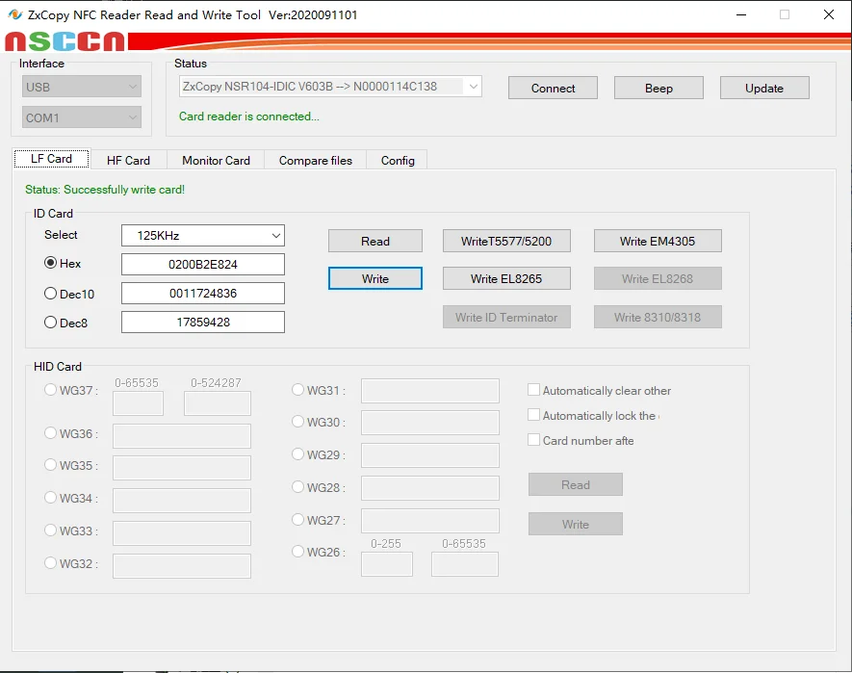Viewport: 852px width, 673px height.
Task: Go to the Compare files tab
Action: pyautogui.click(x=315, y=160)
